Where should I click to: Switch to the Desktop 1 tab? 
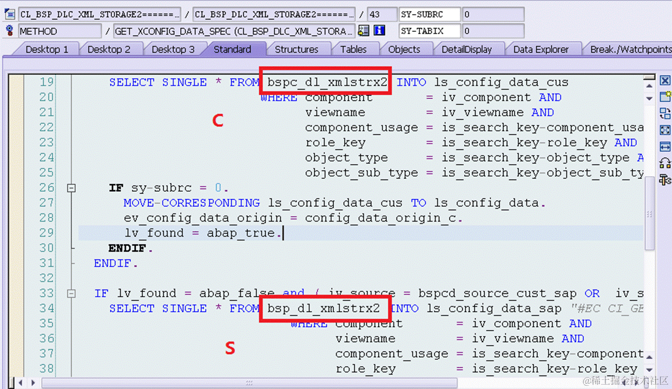pos(47,49)
